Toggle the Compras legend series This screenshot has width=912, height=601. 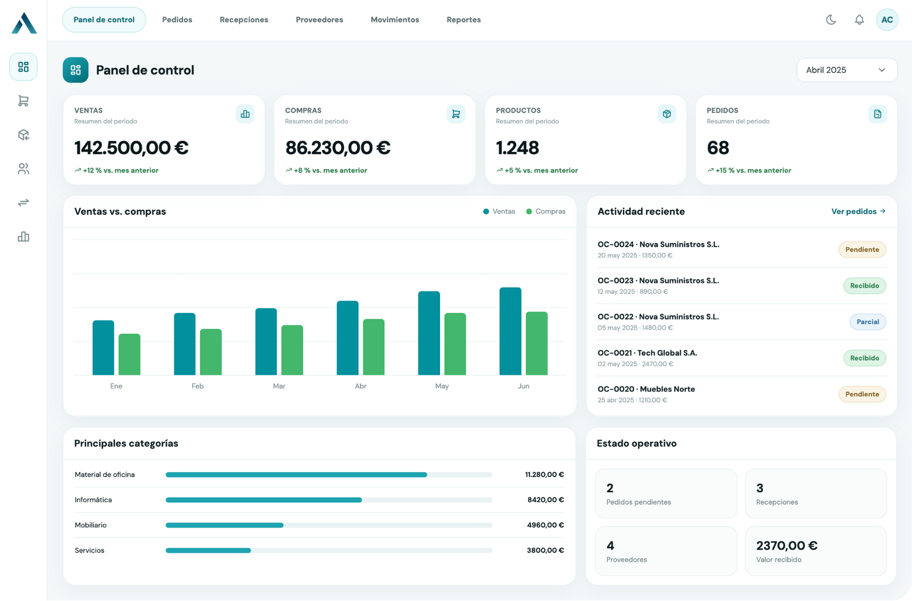point(546,211)
